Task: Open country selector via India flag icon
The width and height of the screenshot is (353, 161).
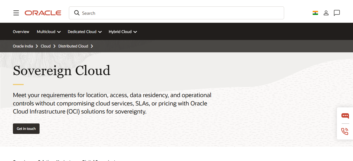Action: point(315,13)
